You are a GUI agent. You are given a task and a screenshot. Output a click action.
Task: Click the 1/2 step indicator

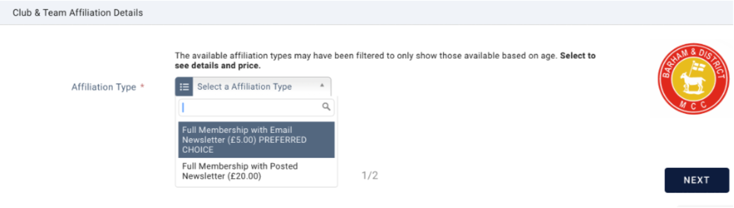370,176
